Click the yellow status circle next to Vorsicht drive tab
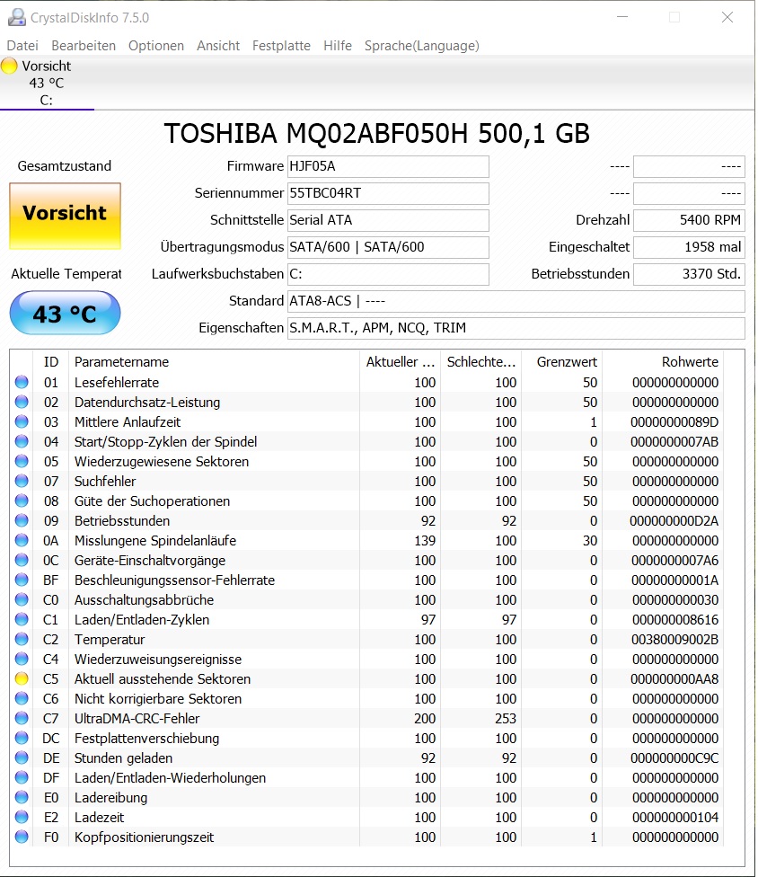 [x=9, y=66]
